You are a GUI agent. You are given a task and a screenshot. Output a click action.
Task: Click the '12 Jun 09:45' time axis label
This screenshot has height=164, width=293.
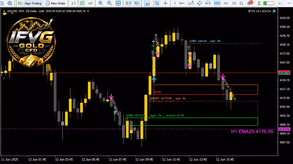144,159
